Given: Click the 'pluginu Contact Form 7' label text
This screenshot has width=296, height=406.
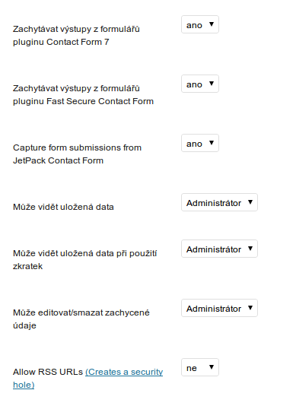Looking at the screenshot, I should [x=61, y=42].
